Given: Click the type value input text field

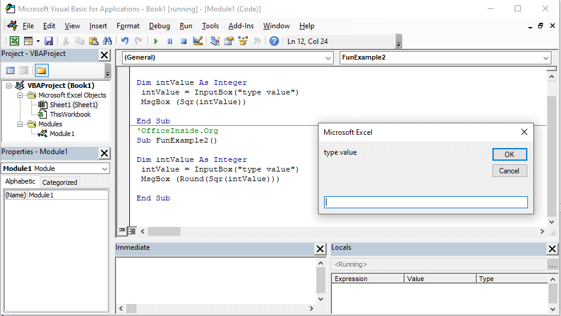Looking at the screenshot, I should tap(426, 202).
